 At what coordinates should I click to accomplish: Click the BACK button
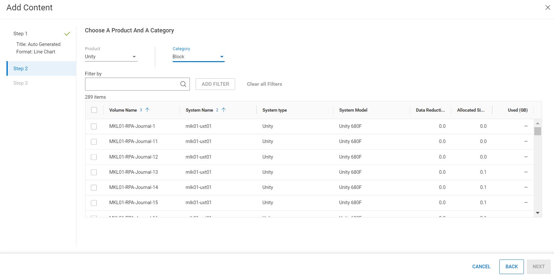click(x=511, y=267)
